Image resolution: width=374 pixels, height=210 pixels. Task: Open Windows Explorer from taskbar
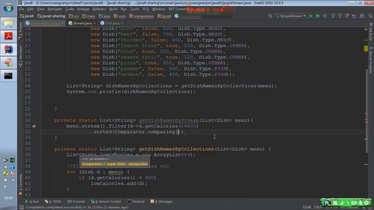point(8,23)
